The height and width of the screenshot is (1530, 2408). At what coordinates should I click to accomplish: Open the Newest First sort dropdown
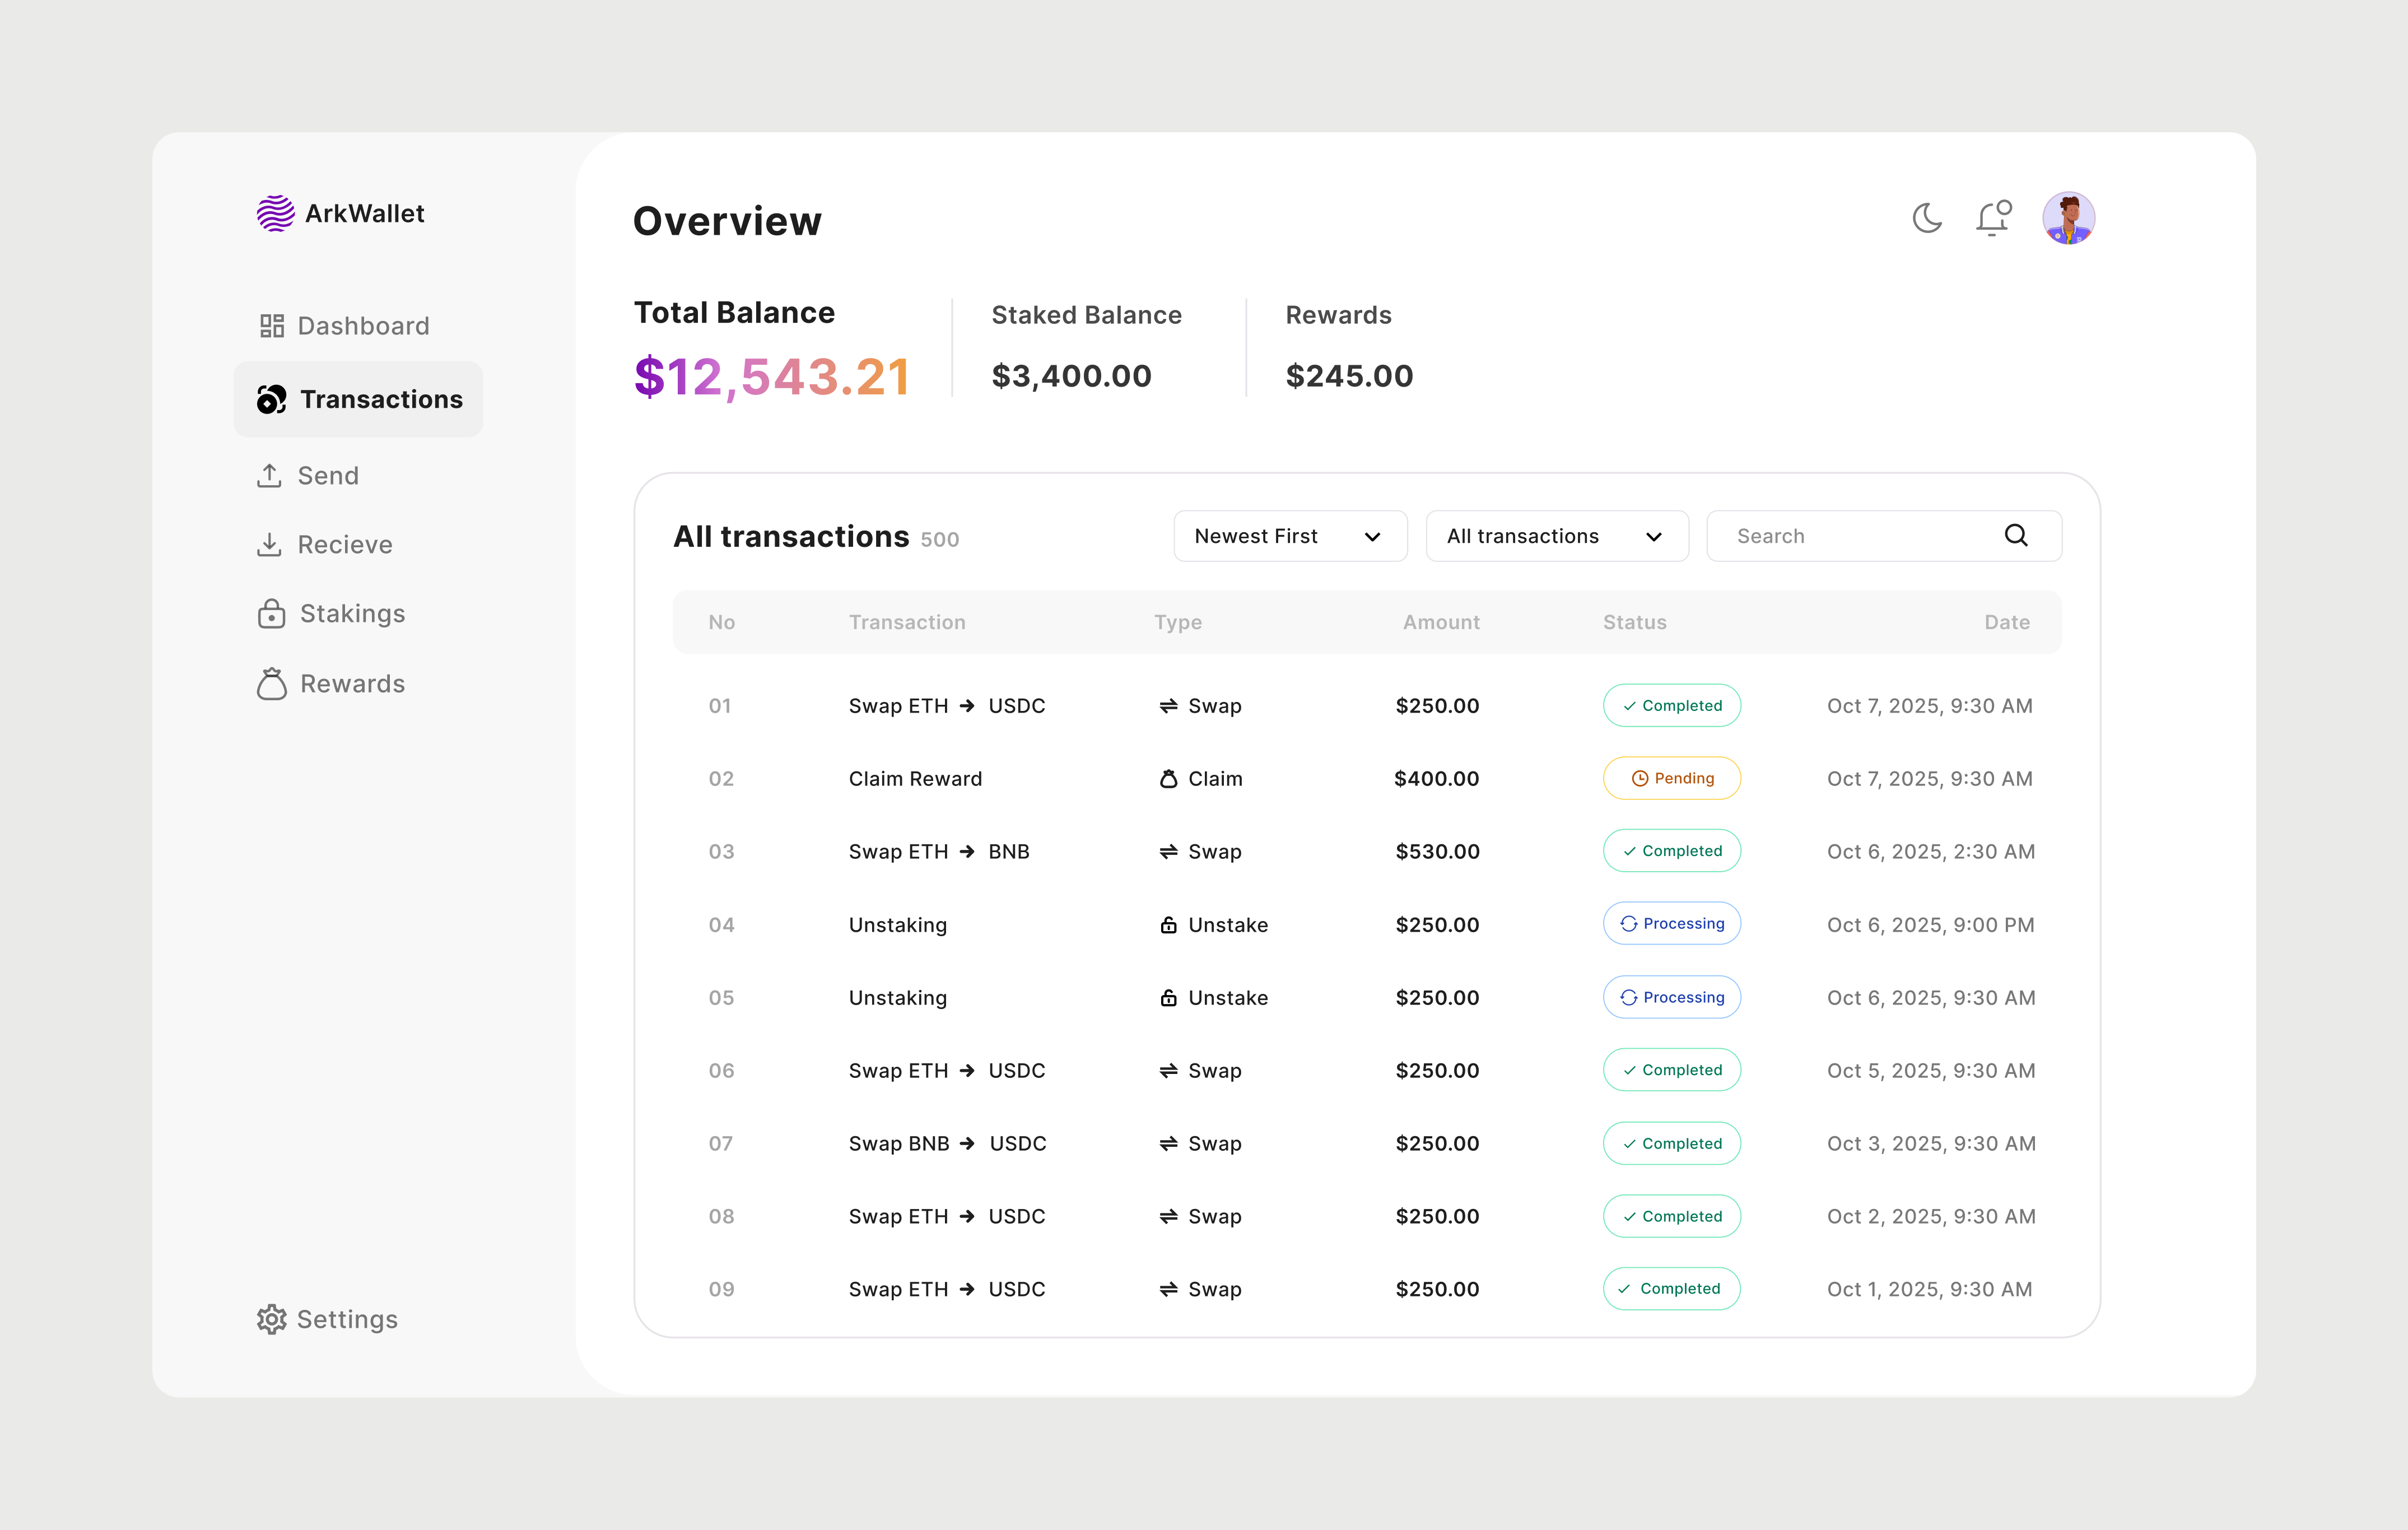(x=1290, y=536)
